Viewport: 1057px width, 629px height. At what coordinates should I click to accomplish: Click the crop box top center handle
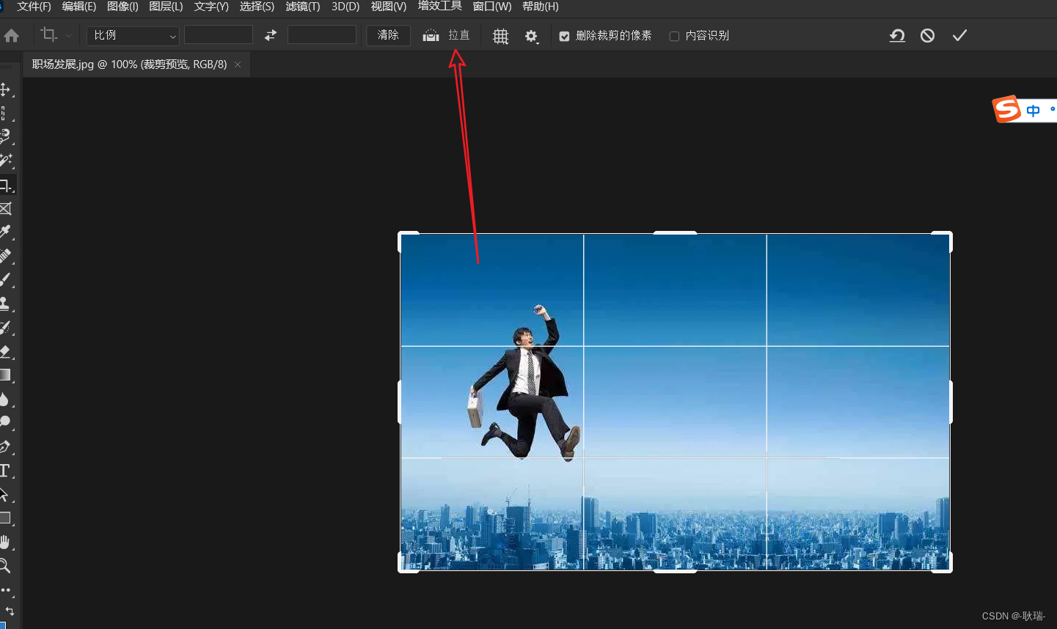[675, 233]
